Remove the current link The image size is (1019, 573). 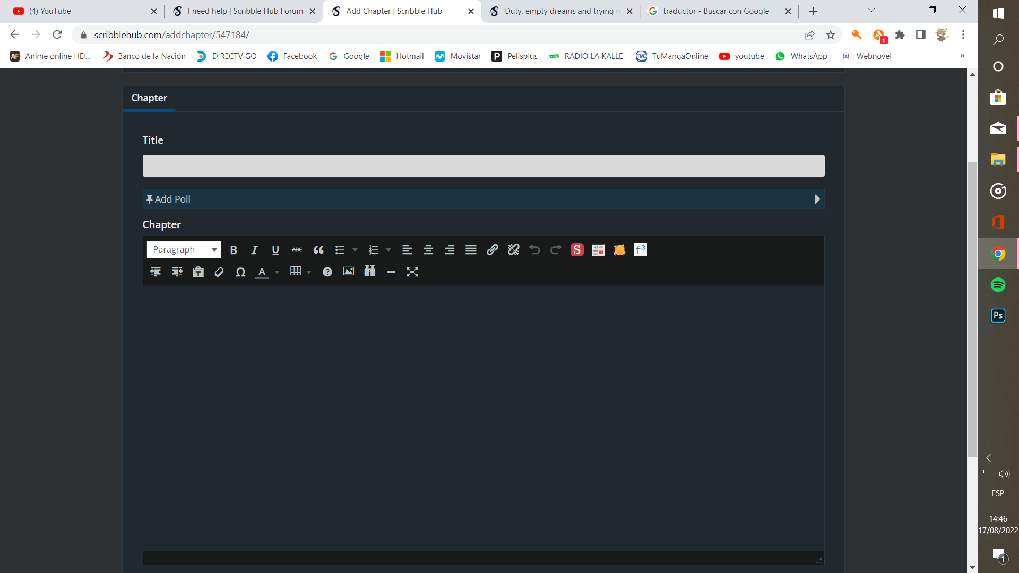[x=513, y=250]
